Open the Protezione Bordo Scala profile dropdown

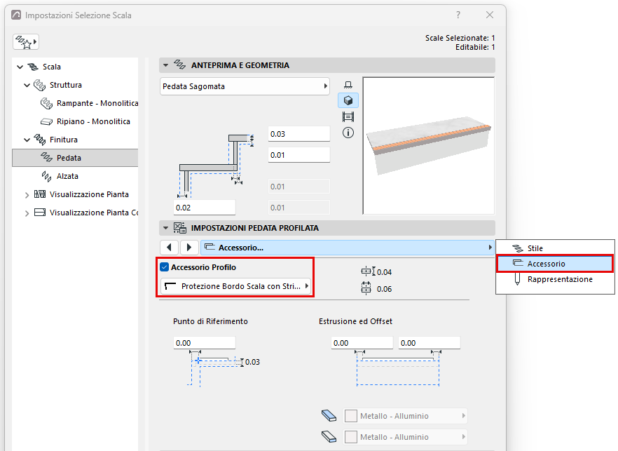(x=236, y=286)
